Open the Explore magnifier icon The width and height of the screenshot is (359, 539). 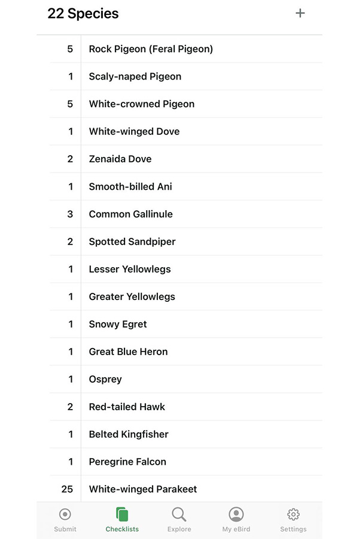tap(179, 514)
